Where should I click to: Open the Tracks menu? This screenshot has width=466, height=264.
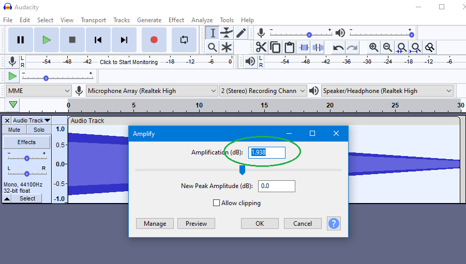pos(122,20)
